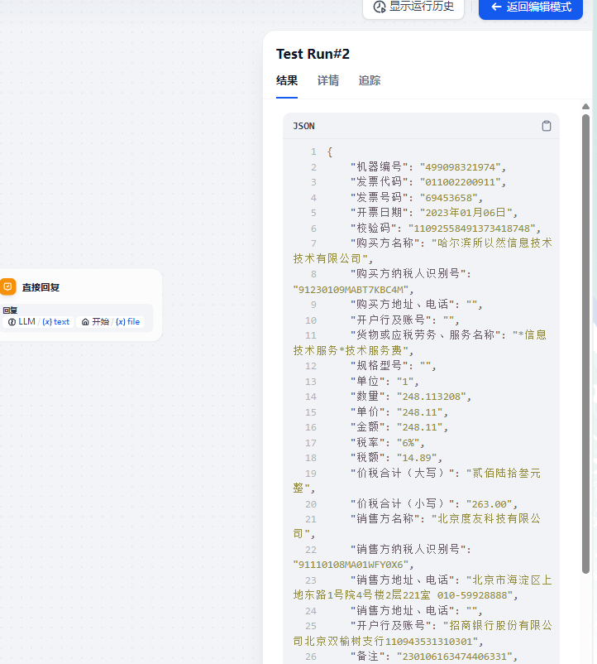Click the 税额 value "14.89"
Image resolution: width=597 pixels, height=664 pixels.
click(x=417, y=458)
